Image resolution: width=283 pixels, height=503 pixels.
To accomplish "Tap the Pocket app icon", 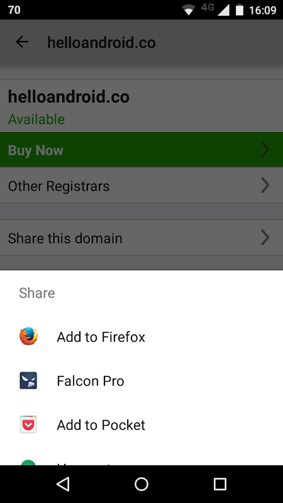I will (28, 425).
